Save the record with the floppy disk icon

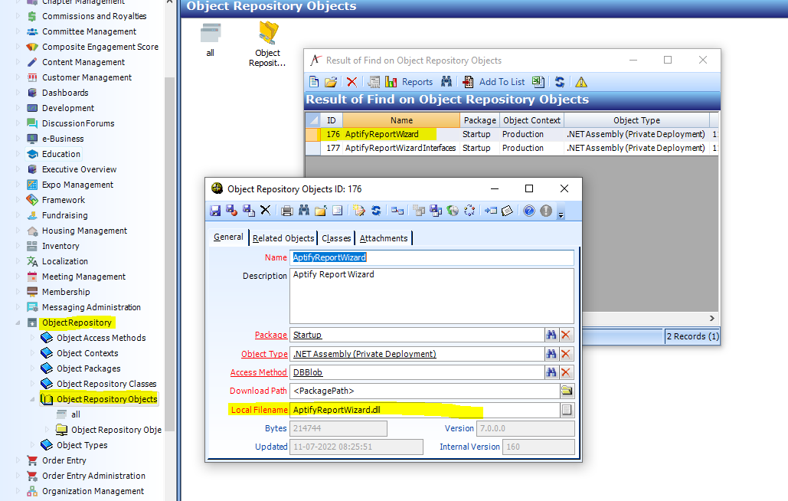[215, 210]
